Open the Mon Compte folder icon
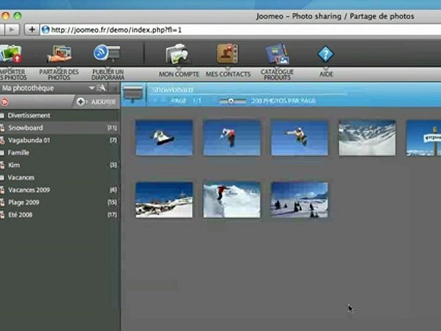Viewport: 441px width, 331px height. click(177, 53)
